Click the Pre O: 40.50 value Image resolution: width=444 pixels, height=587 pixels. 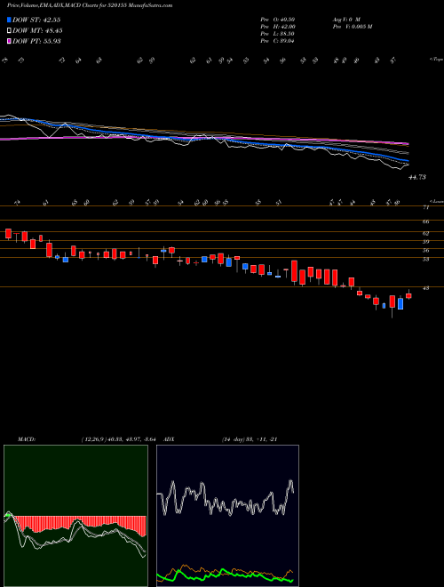point(277,20)
